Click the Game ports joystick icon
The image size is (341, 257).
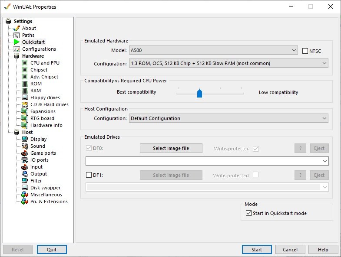(25, 153)
